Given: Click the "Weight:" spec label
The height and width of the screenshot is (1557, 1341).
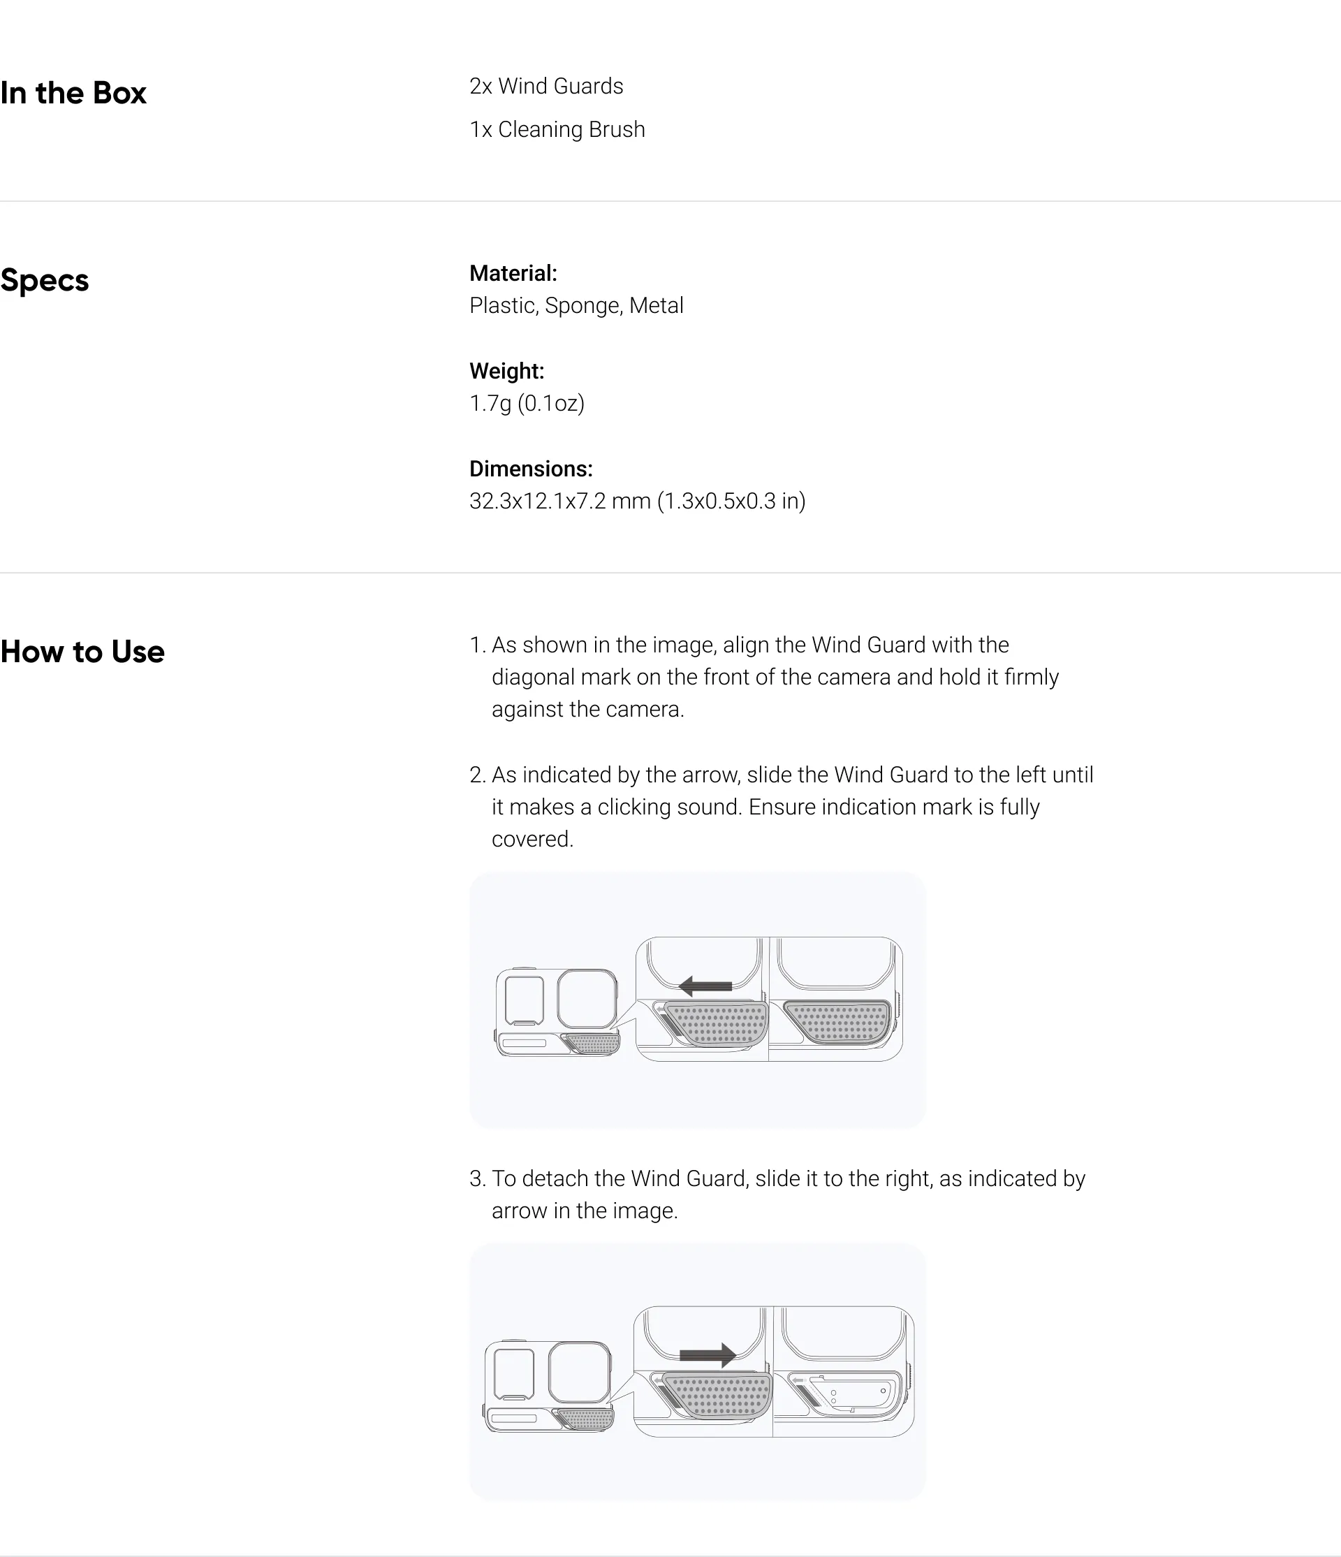Looking at the screenshot, I should coord(507,371).
